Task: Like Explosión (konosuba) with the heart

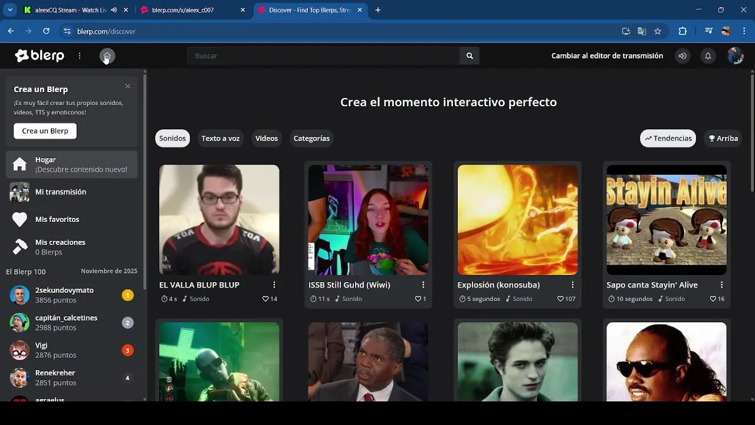Action: click(x=560, y=299)
